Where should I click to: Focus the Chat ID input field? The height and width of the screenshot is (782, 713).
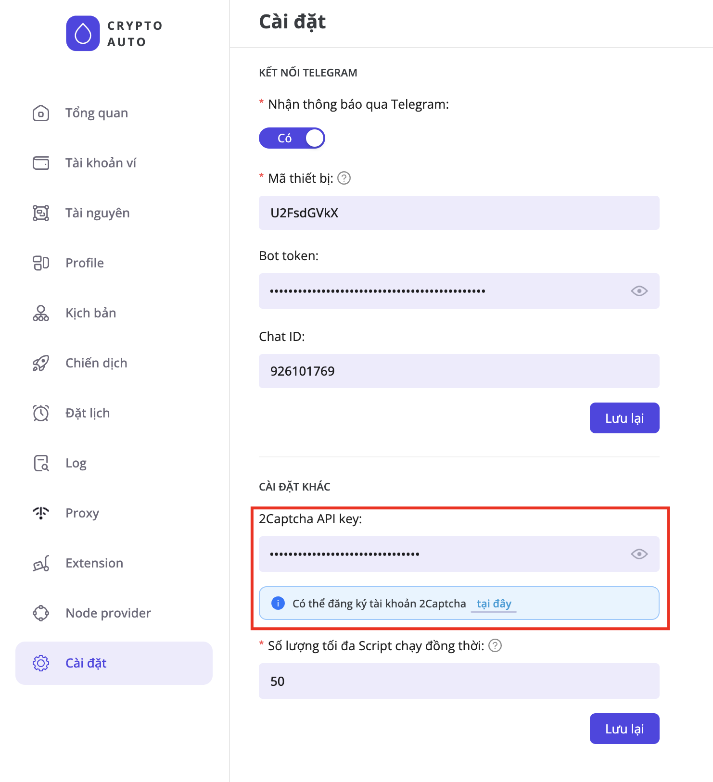click(458, 371)
